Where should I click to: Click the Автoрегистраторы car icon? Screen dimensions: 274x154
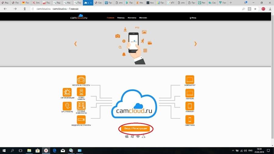coord(81,79)
